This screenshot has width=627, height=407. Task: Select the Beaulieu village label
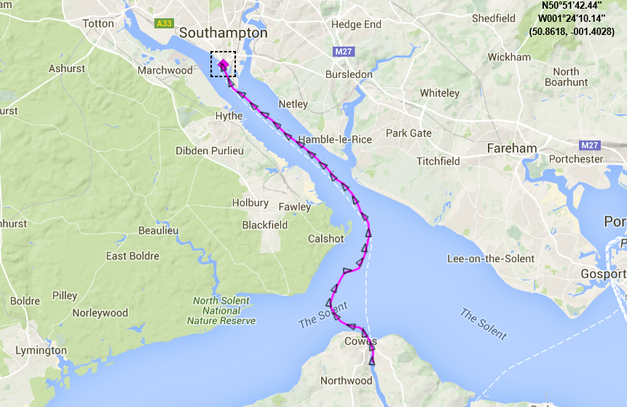tap(158, 230)
